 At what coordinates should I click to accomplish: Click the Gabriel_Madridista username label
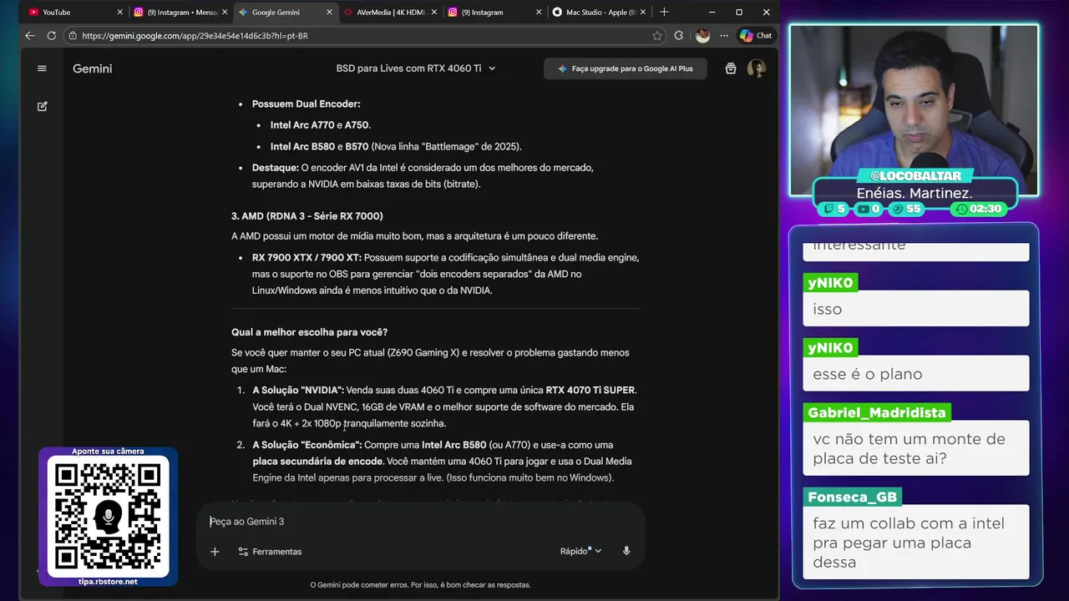coord(877,412)
